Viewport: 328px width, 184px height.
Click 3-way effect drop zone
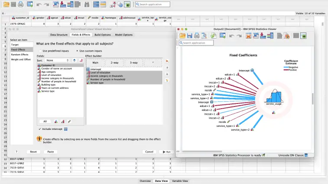pos(134,62)
